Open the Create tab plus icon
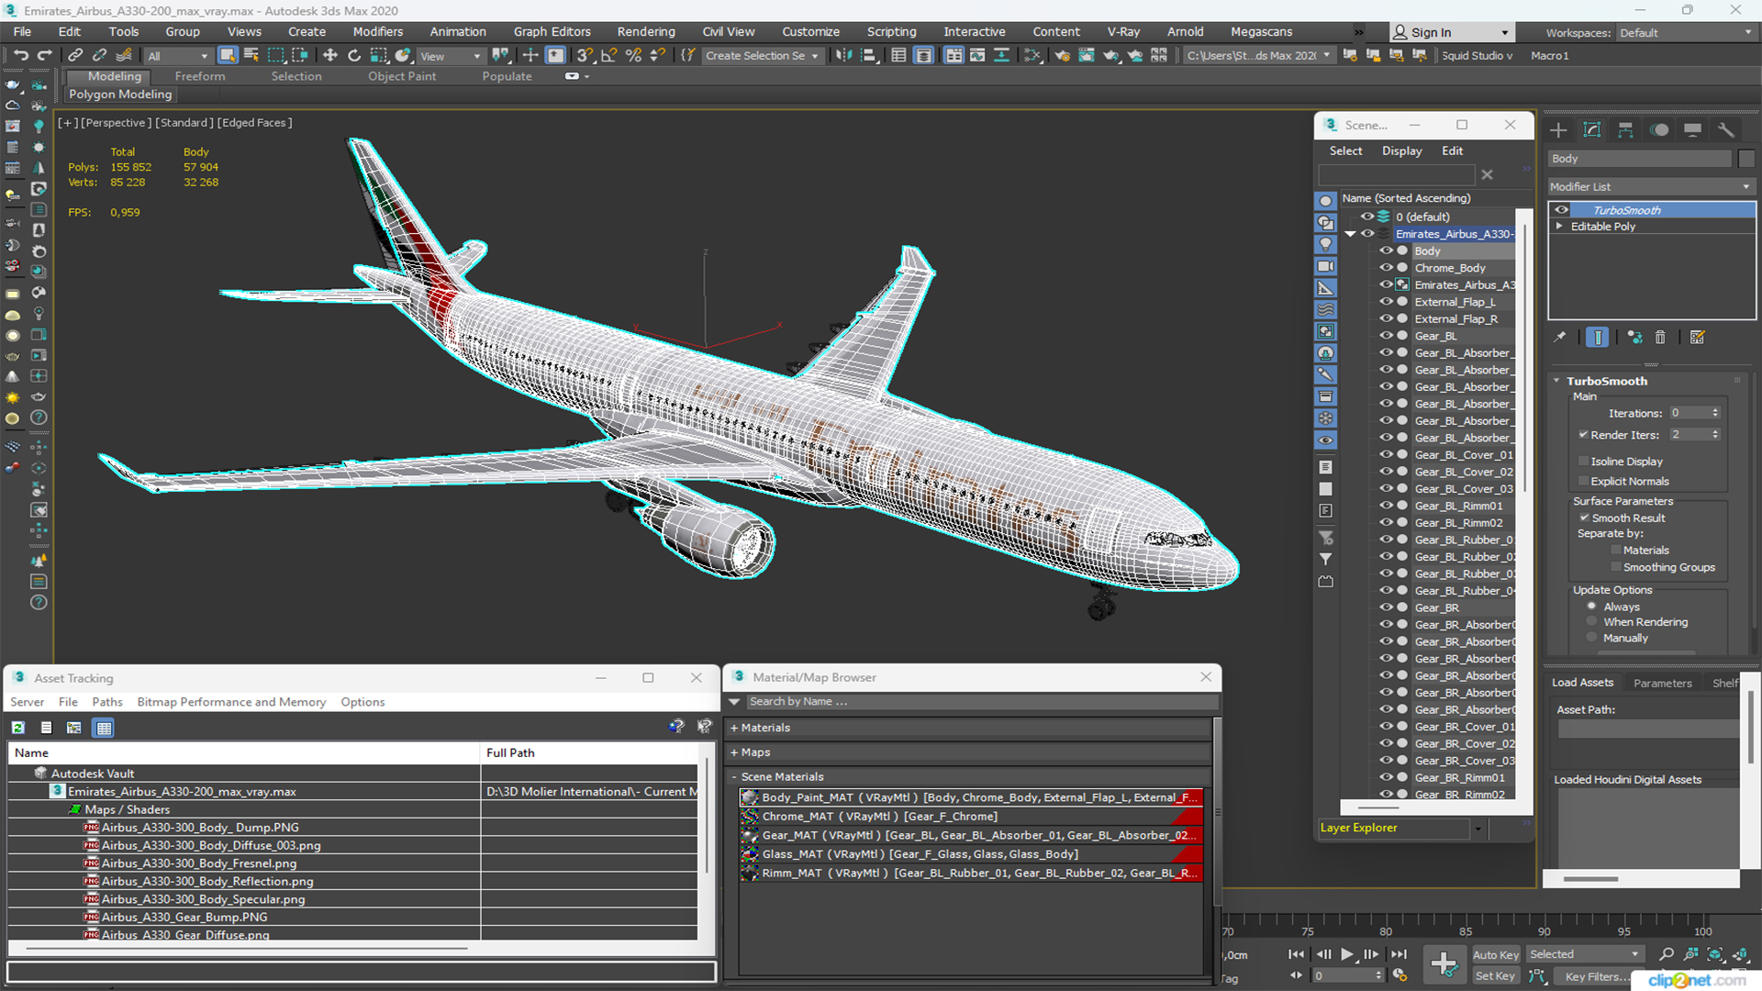1762x991 pixels. [x=1558, y=130]
